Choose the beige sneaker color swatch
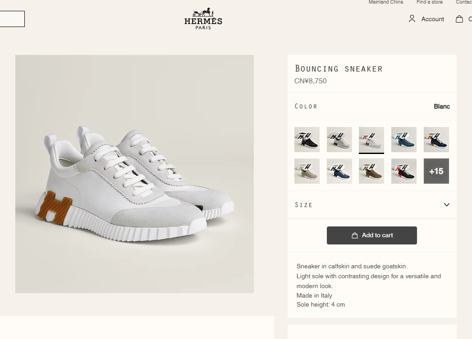Screen dimensions: 472x339 click(307, 171)
